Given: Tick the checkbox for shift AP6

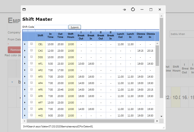Looking at the screenshot, I should click(x=32, y=95).
